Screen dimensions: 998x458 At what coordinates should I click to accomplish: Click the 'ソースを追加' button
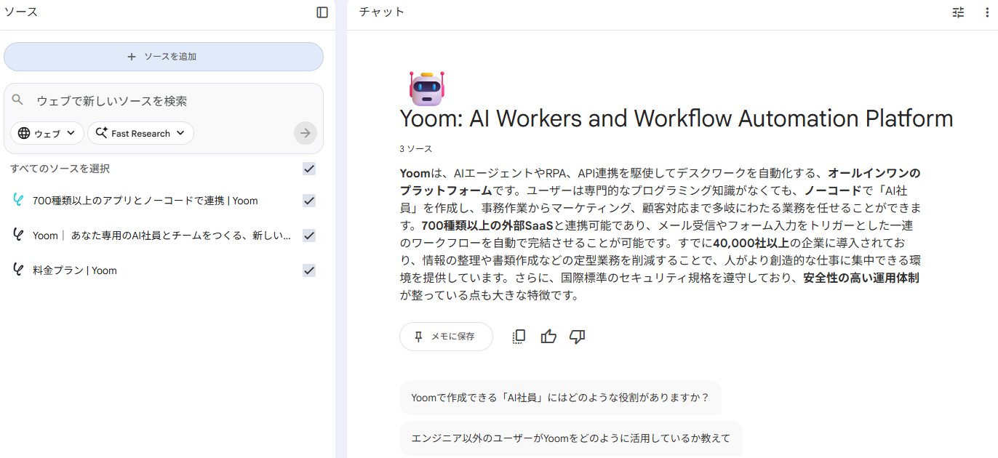(x=164, y=57)
